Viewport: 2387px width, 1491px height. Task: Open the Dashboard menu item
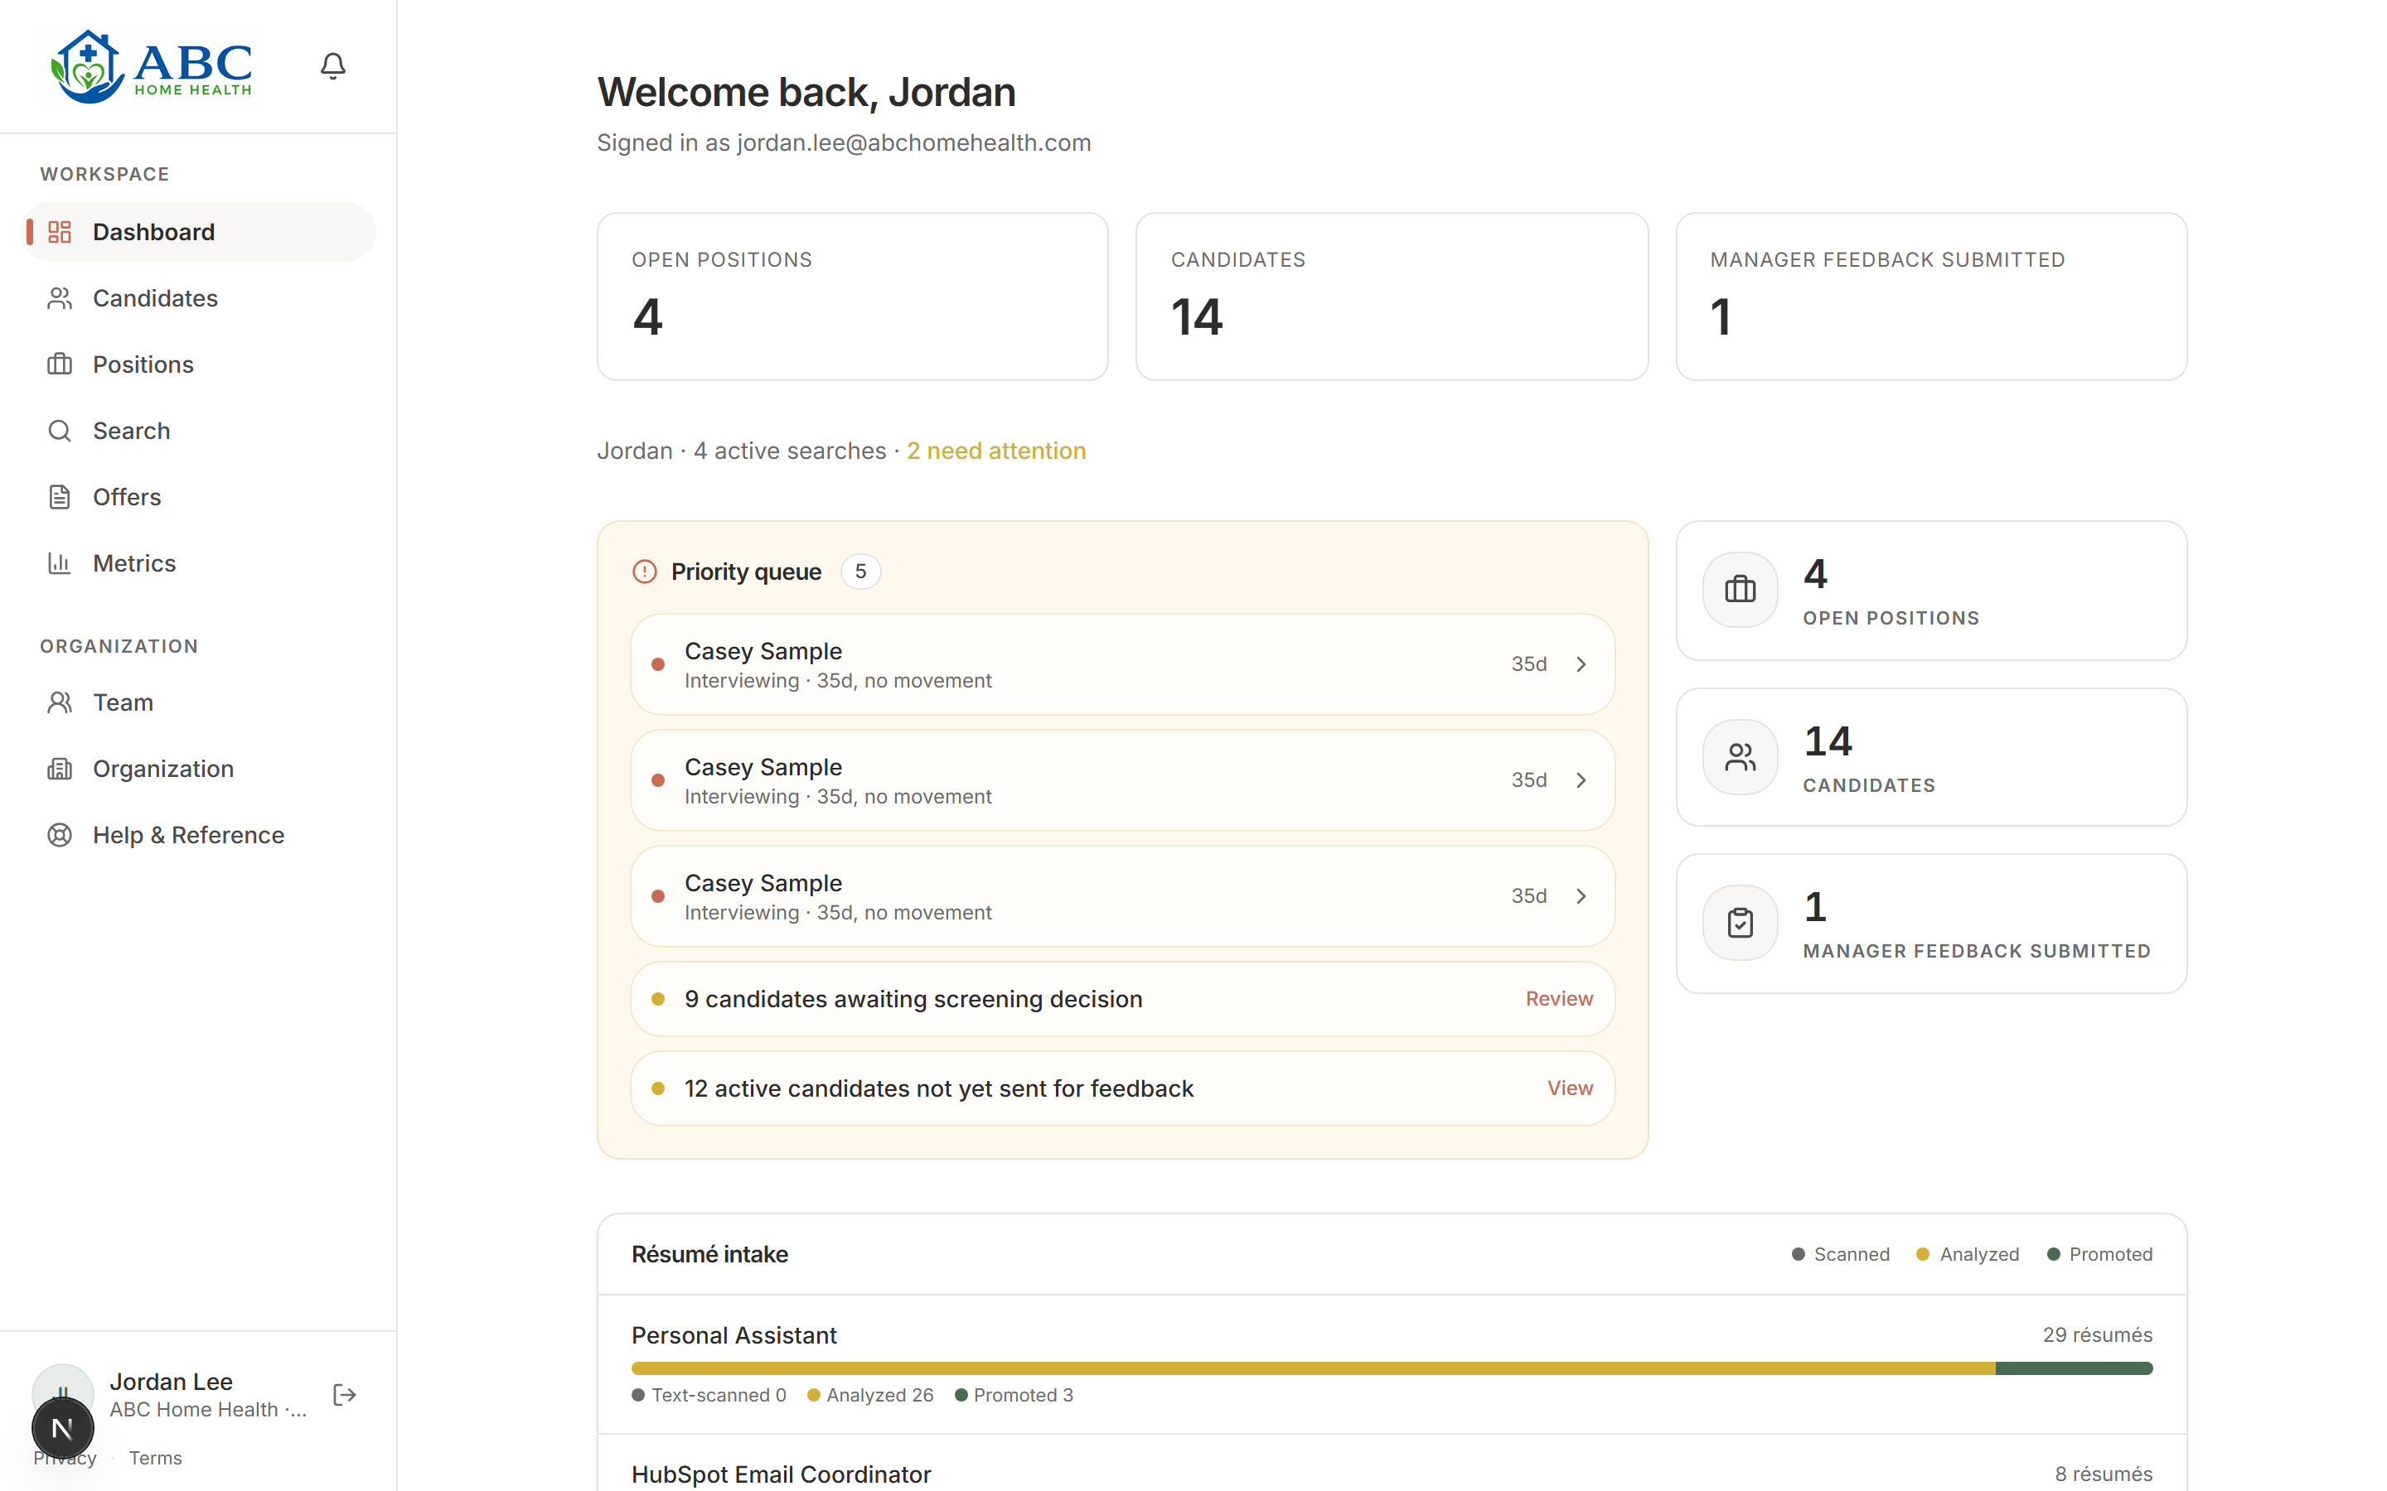click(198, 232)
